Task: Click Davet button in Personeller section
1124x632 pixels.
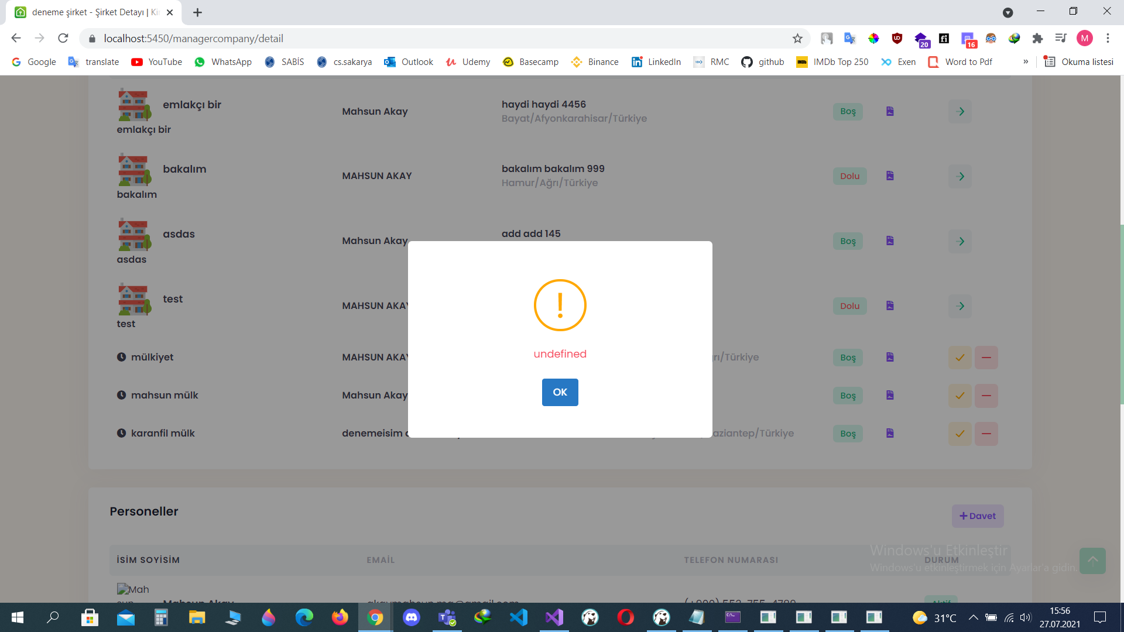Action: point(978,516)
